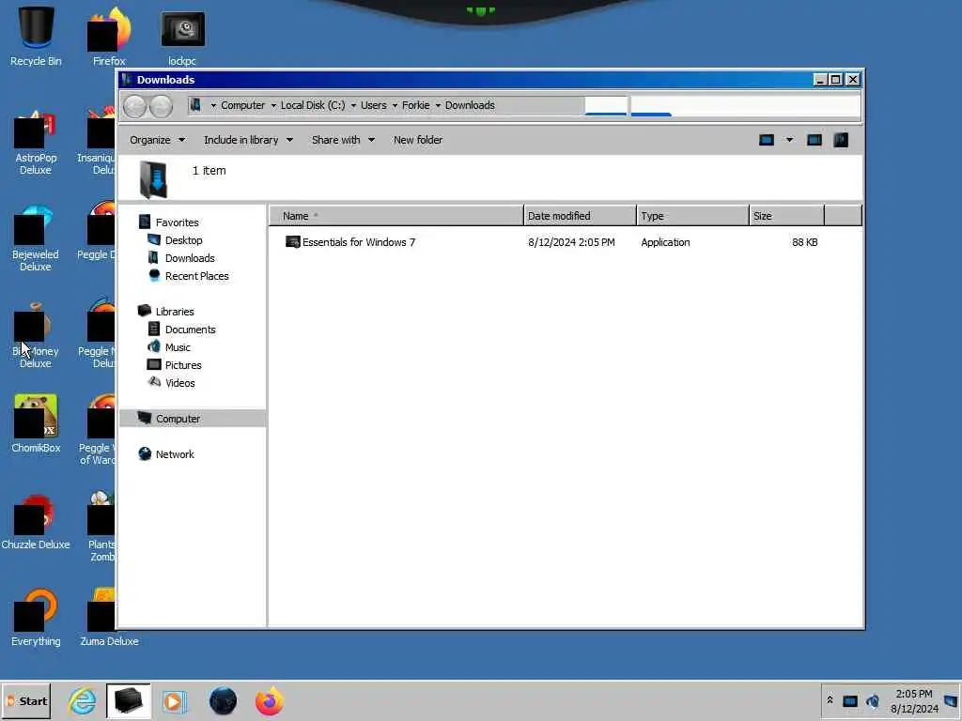962x721 pixels.
Task: Click the Explorer help icon
Action: [x=841, y=140]
